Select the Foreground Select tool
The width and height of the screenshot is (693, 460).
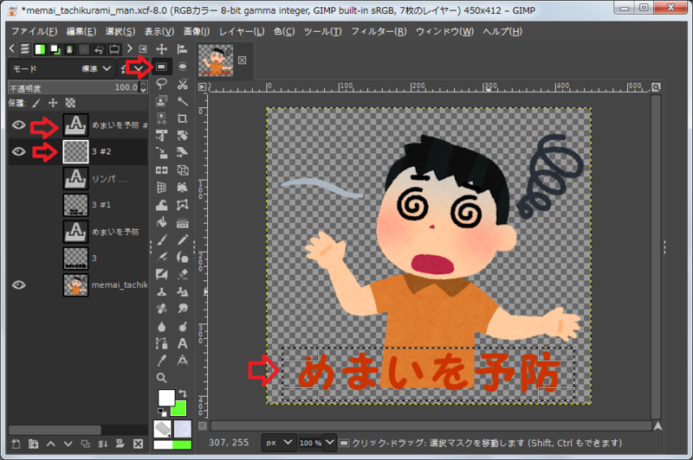tap(162, 101)
